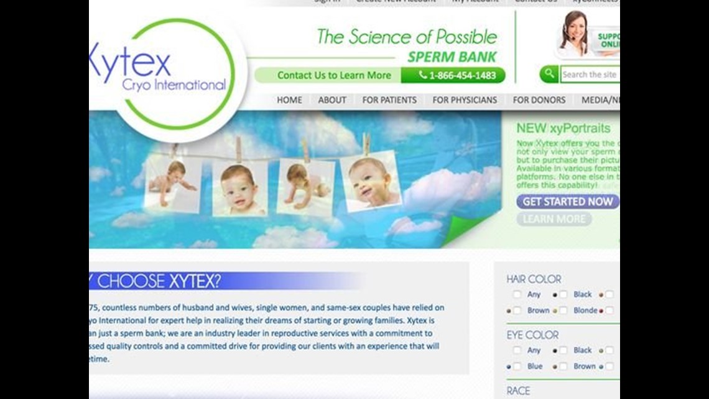This screenshot has height=399, width=709.
Task: Open the FOR DONORS menu
Action: click(x=539, y=100)
